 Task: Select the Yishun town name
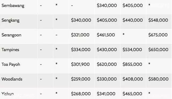[x=8, y=94]
